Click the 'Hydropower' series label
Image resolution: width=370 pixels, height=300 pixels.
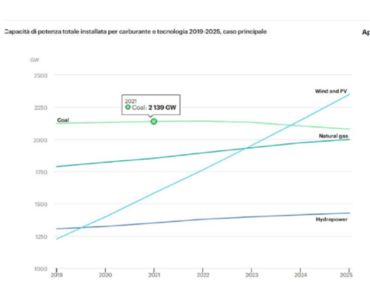pyautogui.click(x=332, y=219)
